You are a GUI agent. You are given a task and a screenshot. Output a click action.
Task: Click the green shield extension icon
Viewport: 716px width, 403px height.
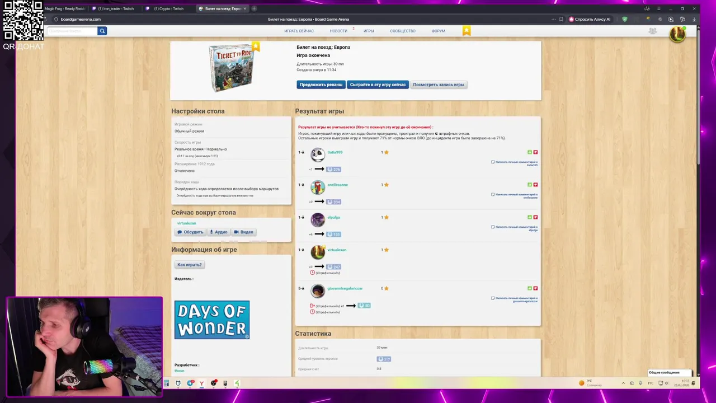(x=625, y=19)
